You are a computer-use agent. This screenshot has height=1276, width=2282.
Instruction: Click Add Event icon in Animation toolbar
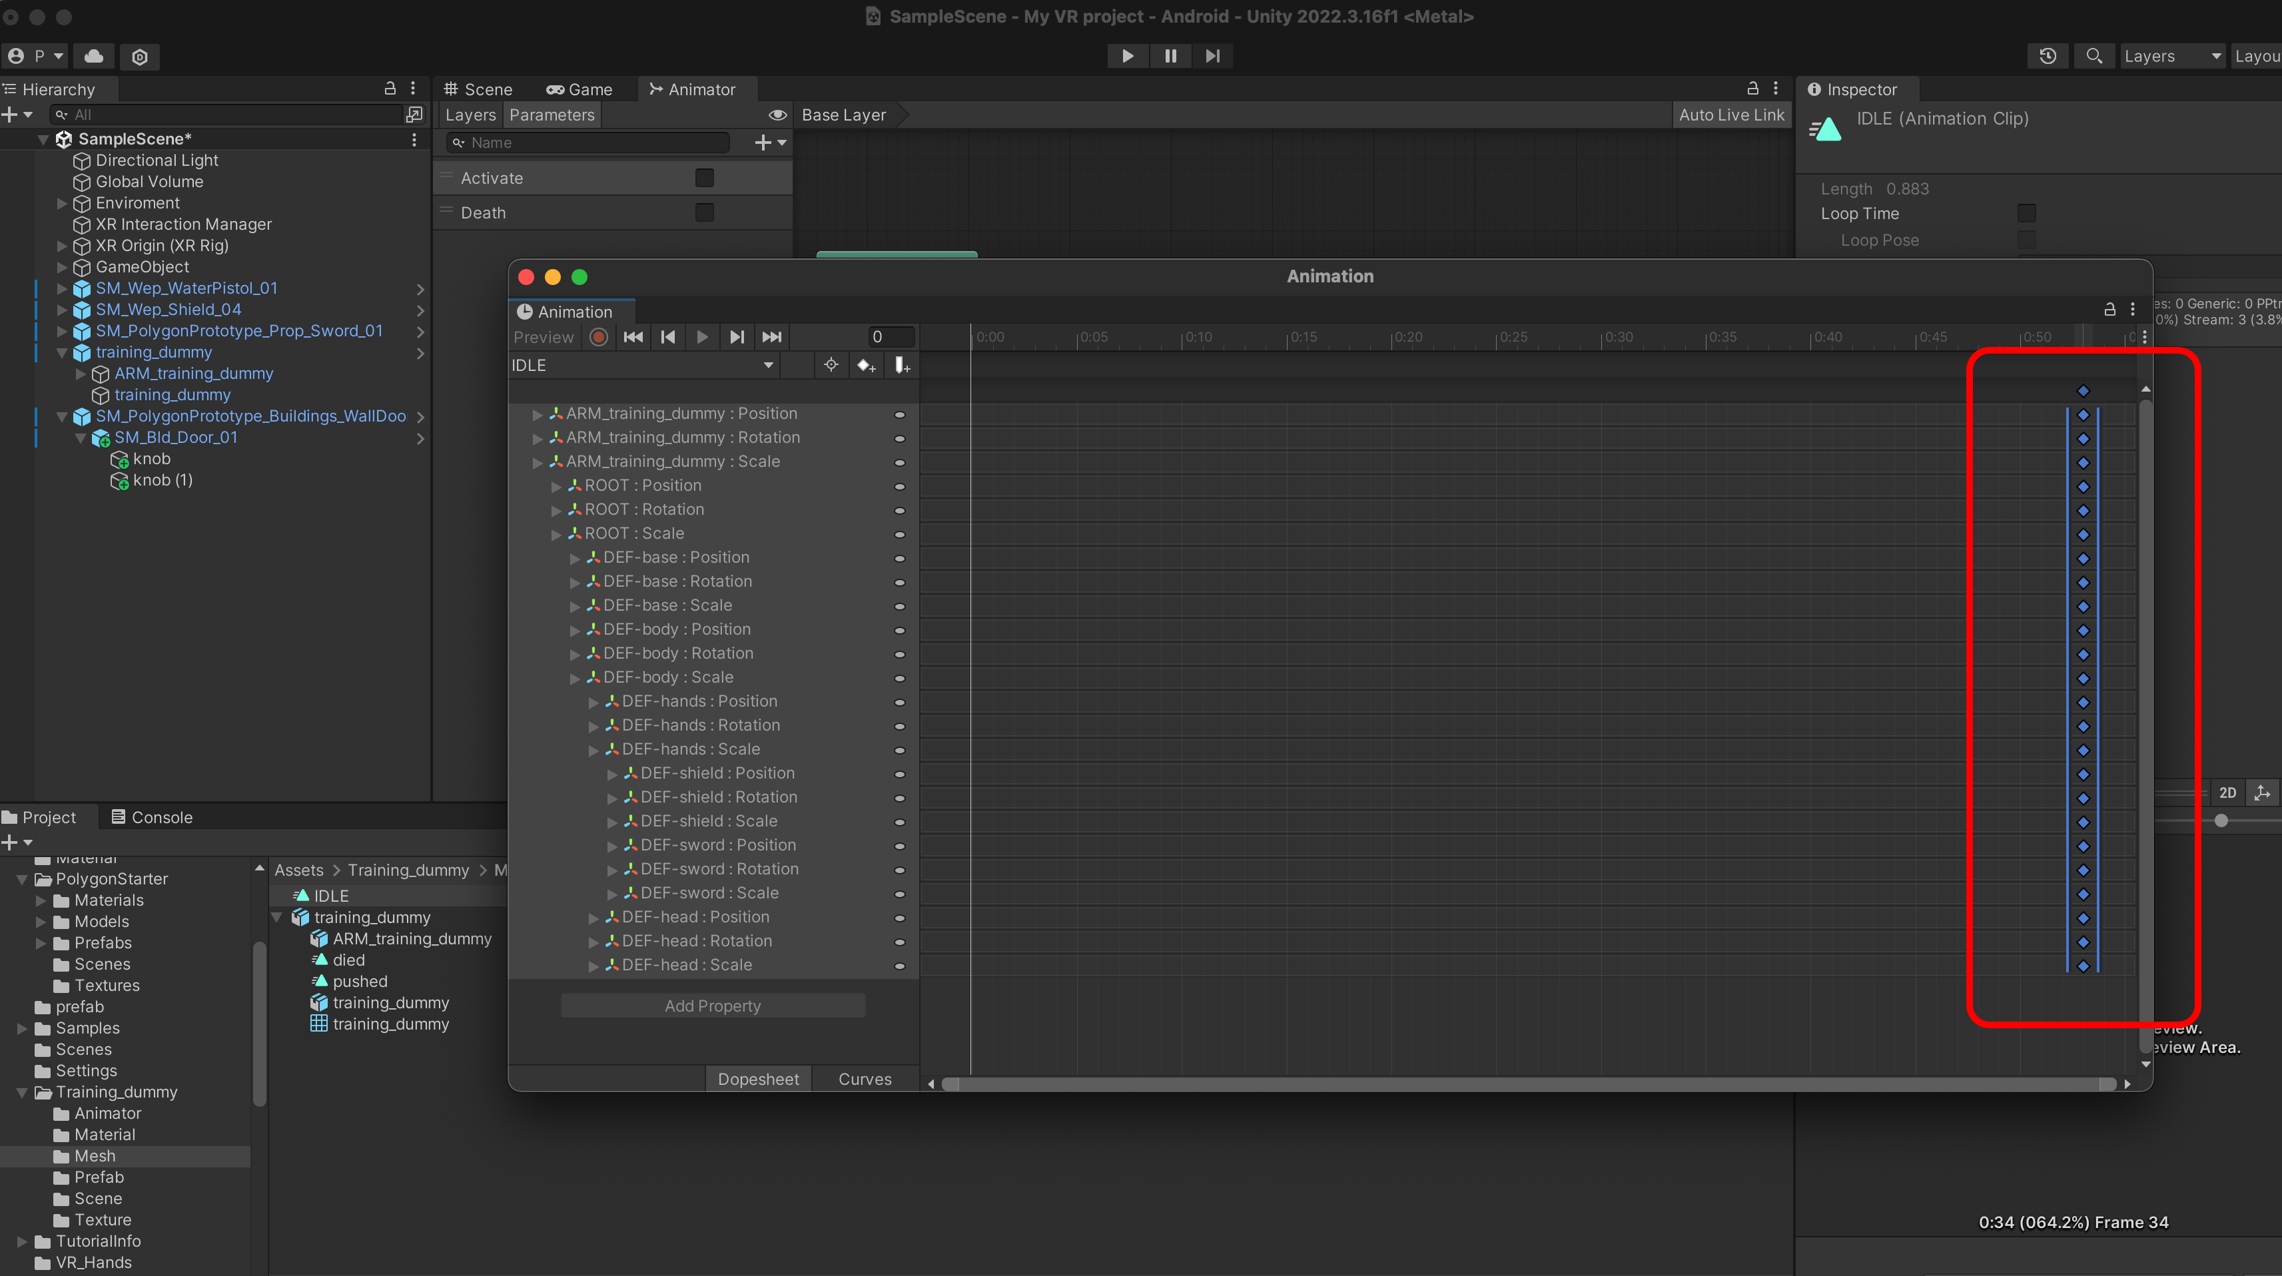pyautogui.click(x=902, y=366)
